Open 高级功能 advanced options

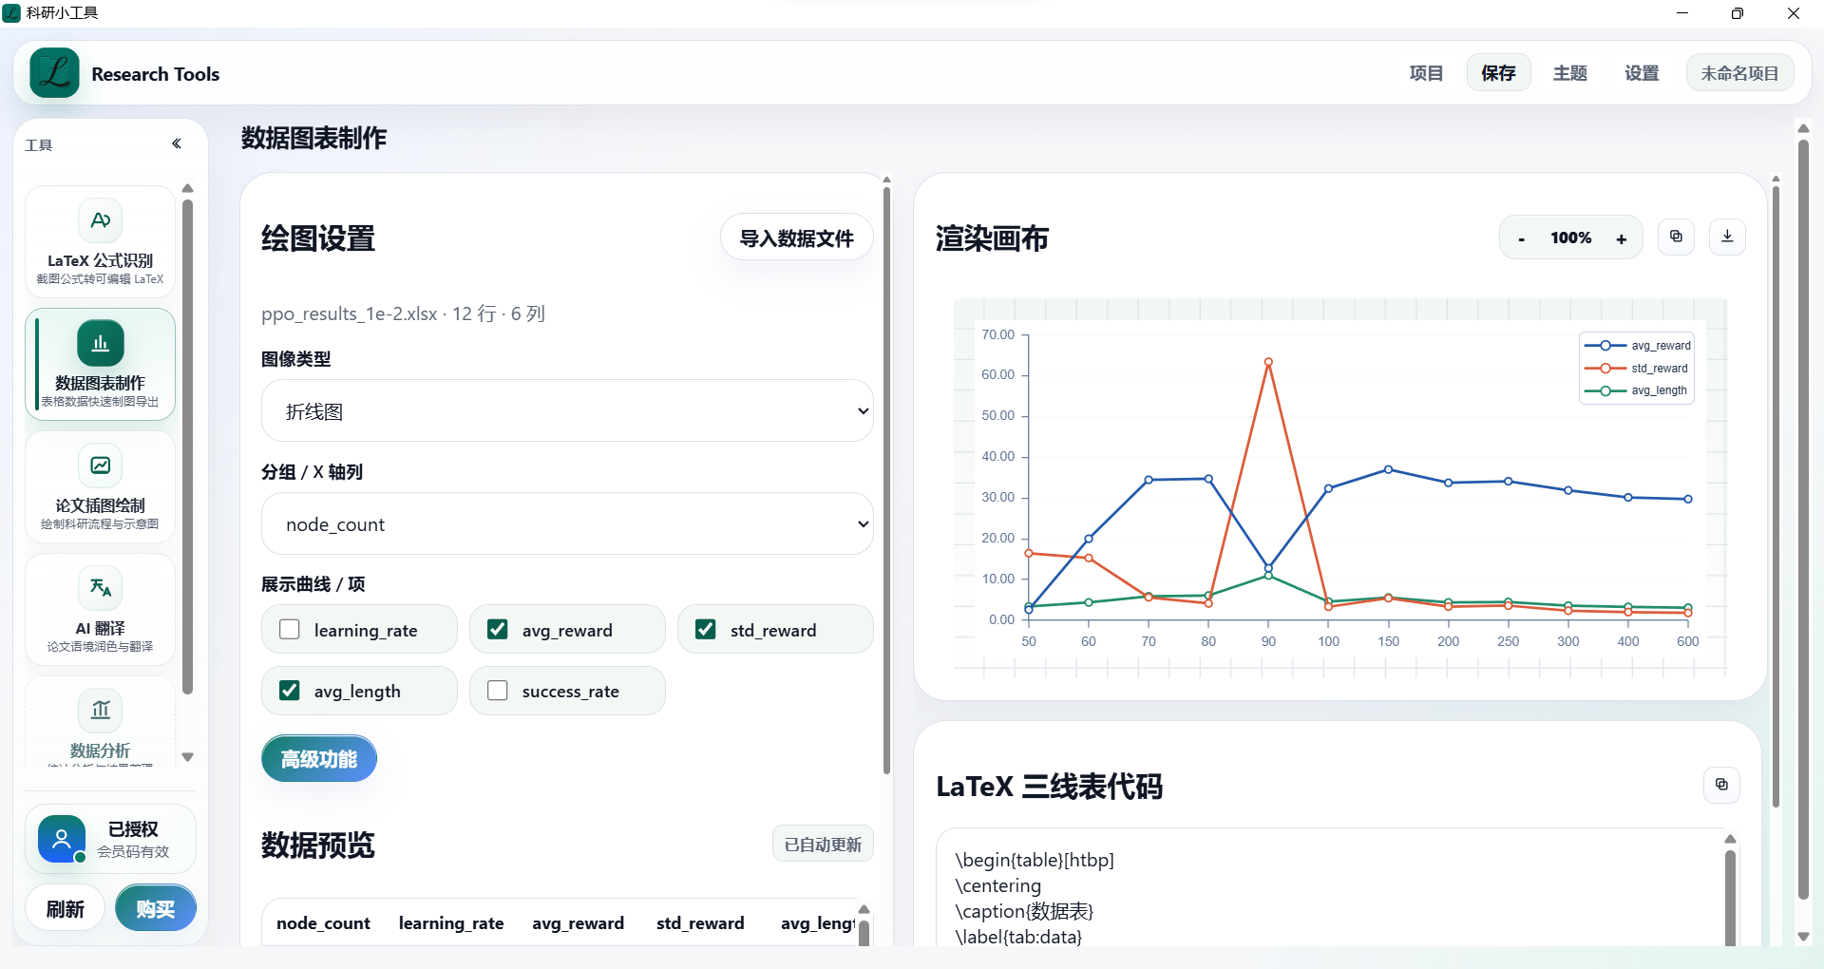(x=319, y=759)
